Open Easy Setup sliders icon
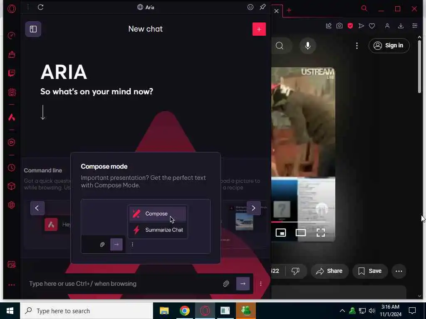Viewport: 426px width, 319px height. (x=415, y=26)
